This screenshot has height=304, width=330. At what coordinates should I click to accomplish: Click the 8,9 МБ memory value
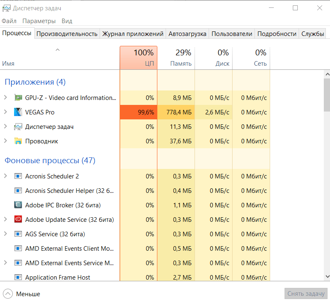182,98
